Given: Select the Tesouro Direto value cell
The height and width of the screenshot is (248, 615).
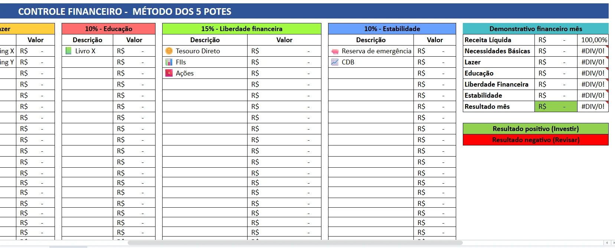Looking at the screenshot, I should click(x=284, y=51).
